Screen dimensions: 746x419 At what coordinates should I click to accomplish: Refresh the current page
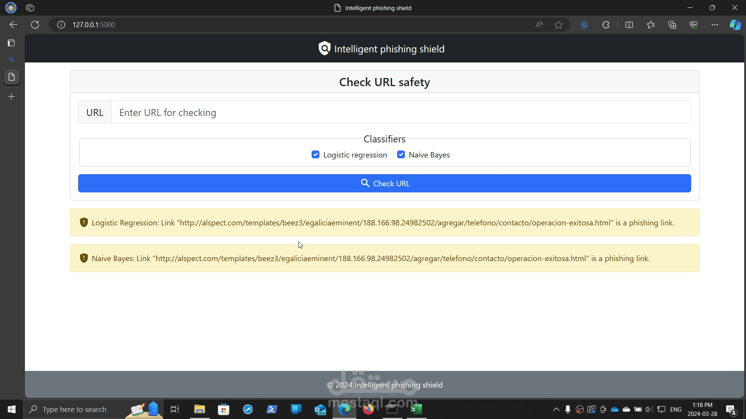35,25
